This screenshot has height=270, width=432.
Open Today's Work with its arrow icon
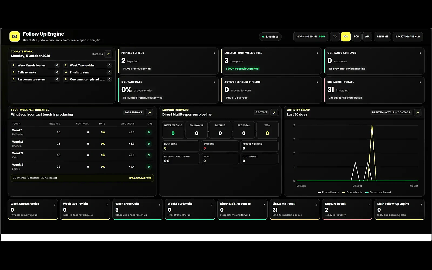click(108, 54)
